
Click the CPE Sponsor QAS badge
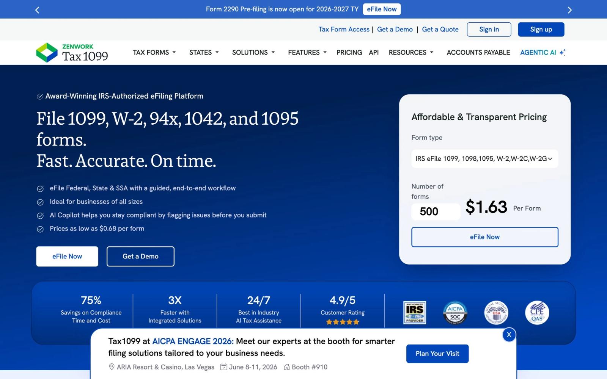coord(537,313)
